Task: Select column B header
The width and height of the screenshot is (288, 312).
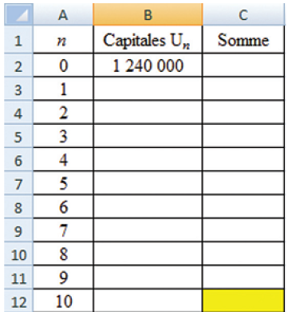Action: point(148,14)
